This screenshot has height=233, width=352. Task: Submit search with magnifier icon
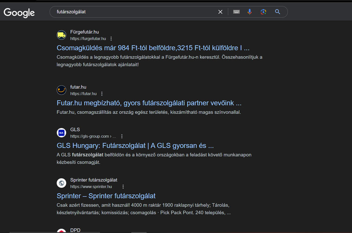click(x=278, y=12)
